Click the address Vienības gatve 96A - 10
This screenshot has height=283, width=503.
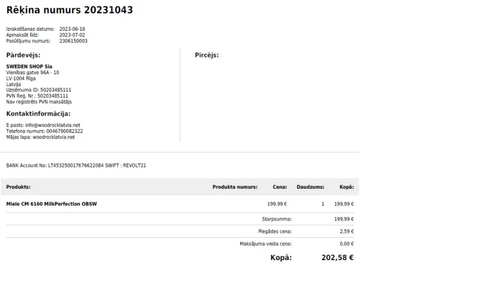pyautogui.click(x=33, y=73)
